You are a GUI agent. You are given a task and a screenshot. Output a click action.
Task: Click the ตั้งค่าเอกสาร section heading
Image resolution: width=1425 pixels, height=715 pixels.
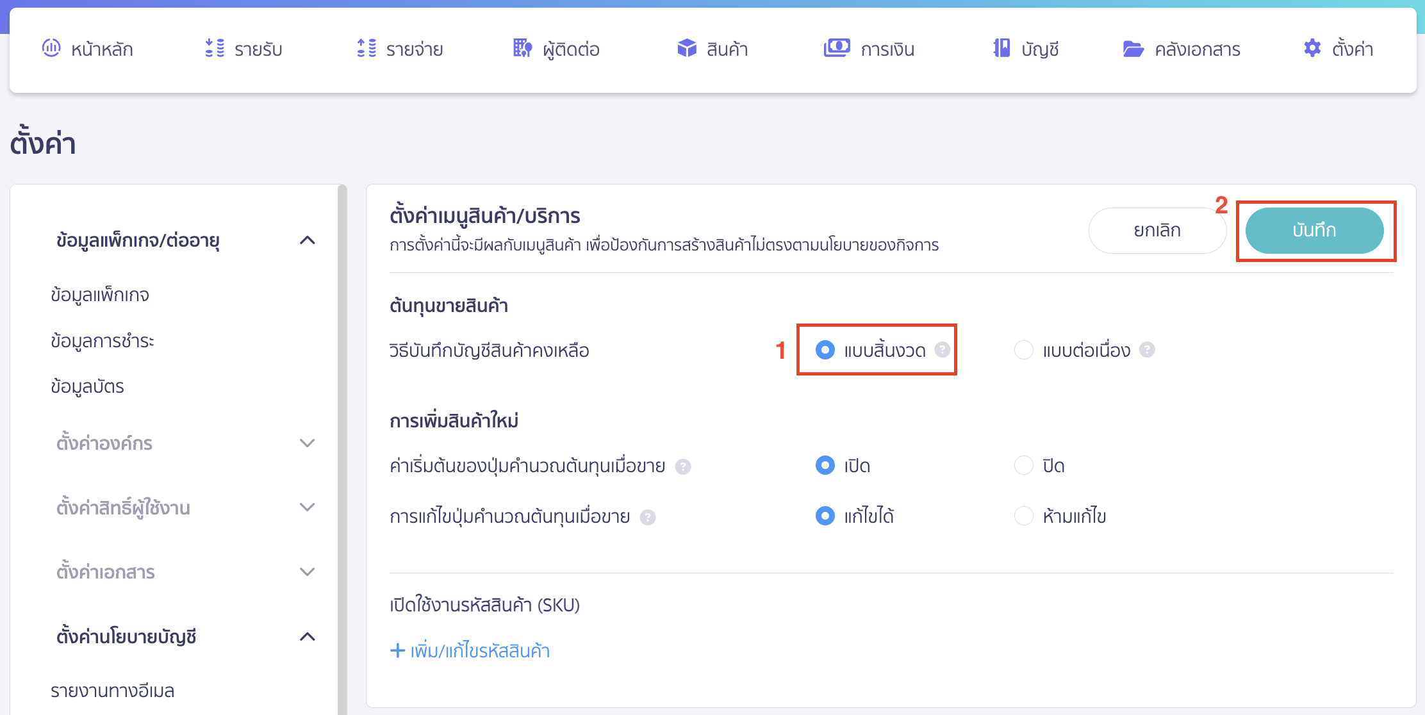coord(106,572)
